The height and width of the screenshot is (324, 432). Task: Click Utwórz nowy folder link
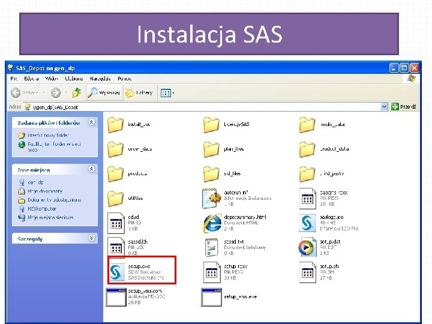pos(48,135)
